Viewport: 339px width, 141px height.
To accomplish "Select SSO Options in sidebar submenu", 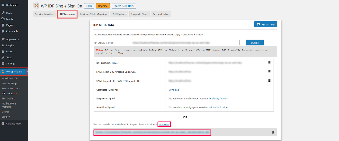I will (8, 99).
